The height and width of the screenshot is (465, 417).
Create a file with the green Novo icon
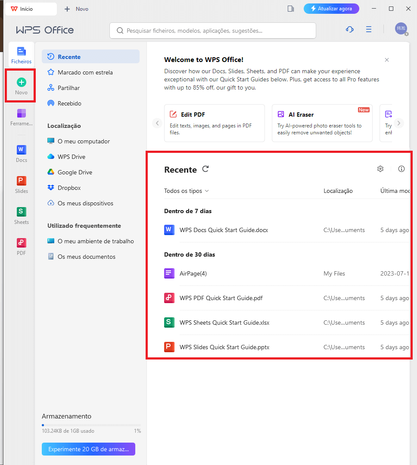21,85
